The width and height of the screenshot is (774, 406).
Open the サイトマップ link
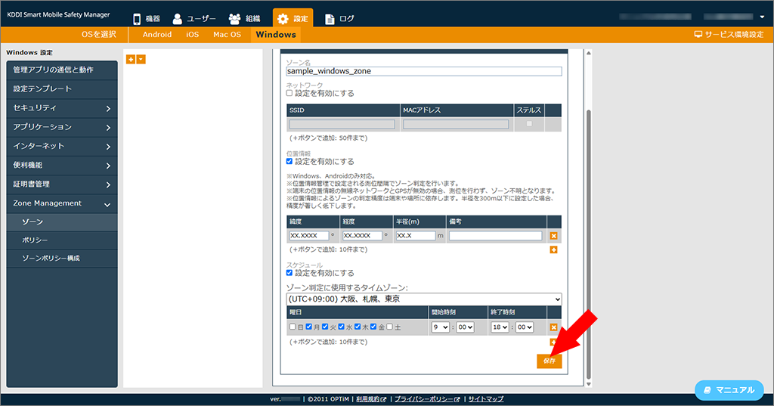point(486,399)
